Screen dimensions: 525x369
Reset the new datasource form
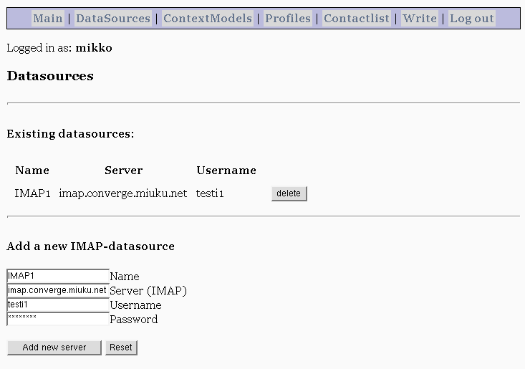[x=121, y=348]
